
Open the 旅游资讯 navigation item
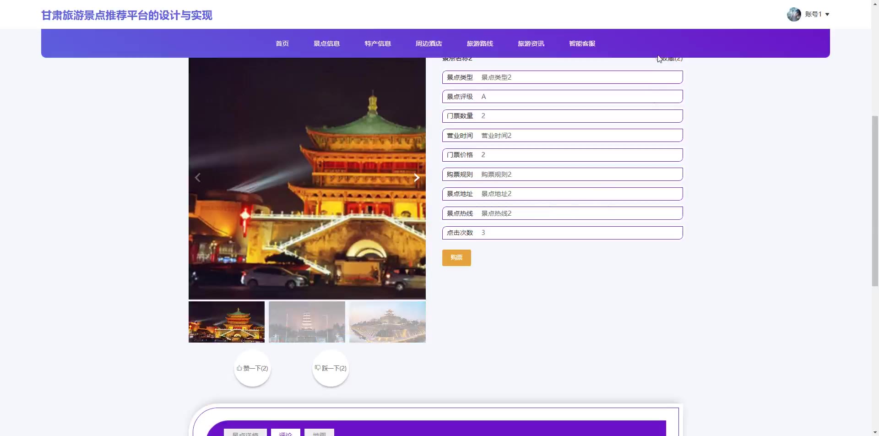[x=531, y=44]
